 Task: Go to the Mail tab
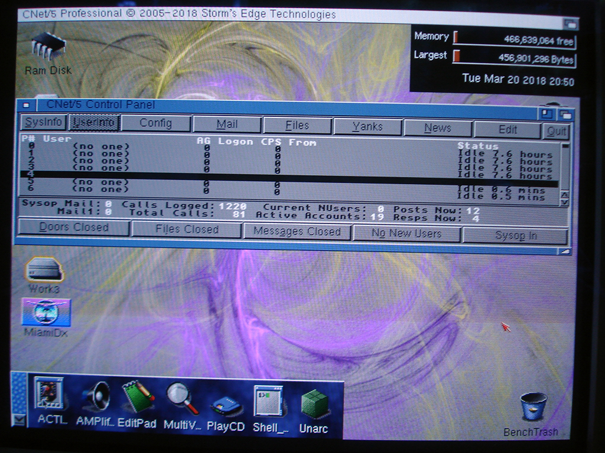[227, 124]
